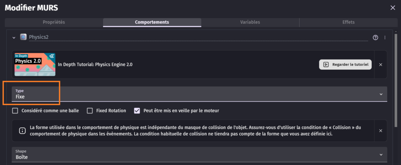Click the Physics2 behavior atom icon
The height and width of the screenshot is (165, 401).
pyautogui.click(x=23, y=37)
